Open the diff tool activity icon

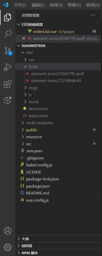coord(7,100)
